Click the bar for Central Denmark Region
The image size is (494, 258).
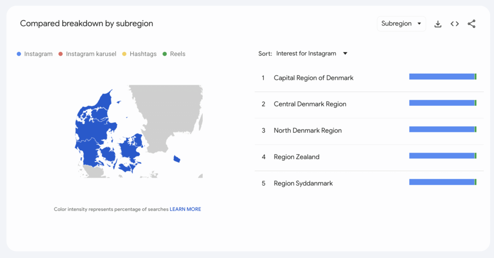tap(443, 103)
